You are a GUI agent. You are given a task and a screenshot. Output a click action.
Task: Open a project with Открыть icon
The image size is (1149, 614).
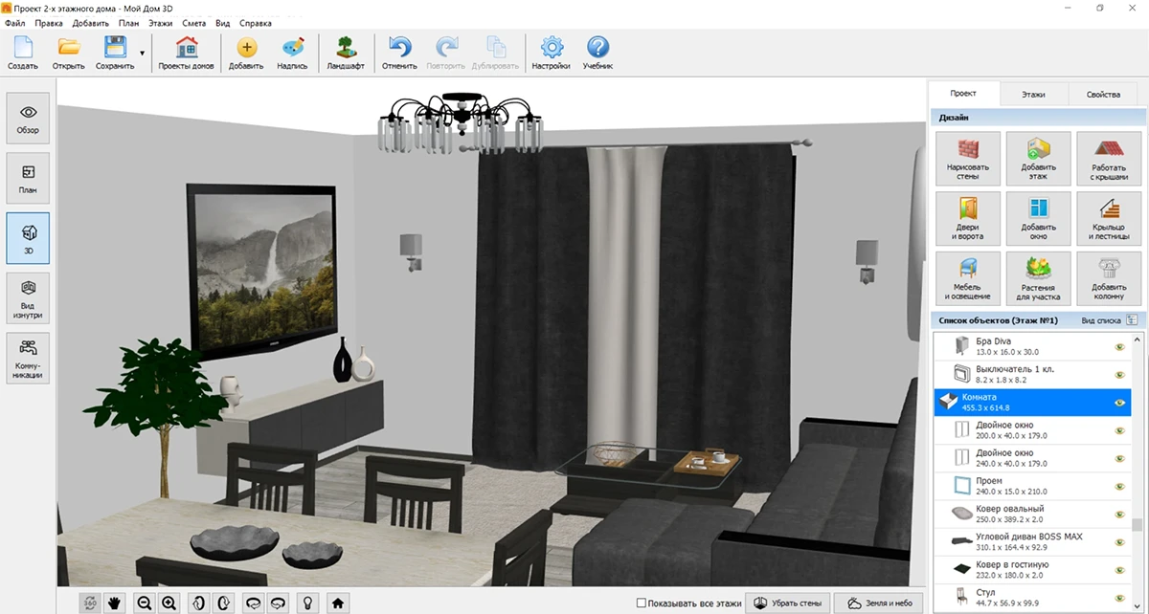(68, 53)
